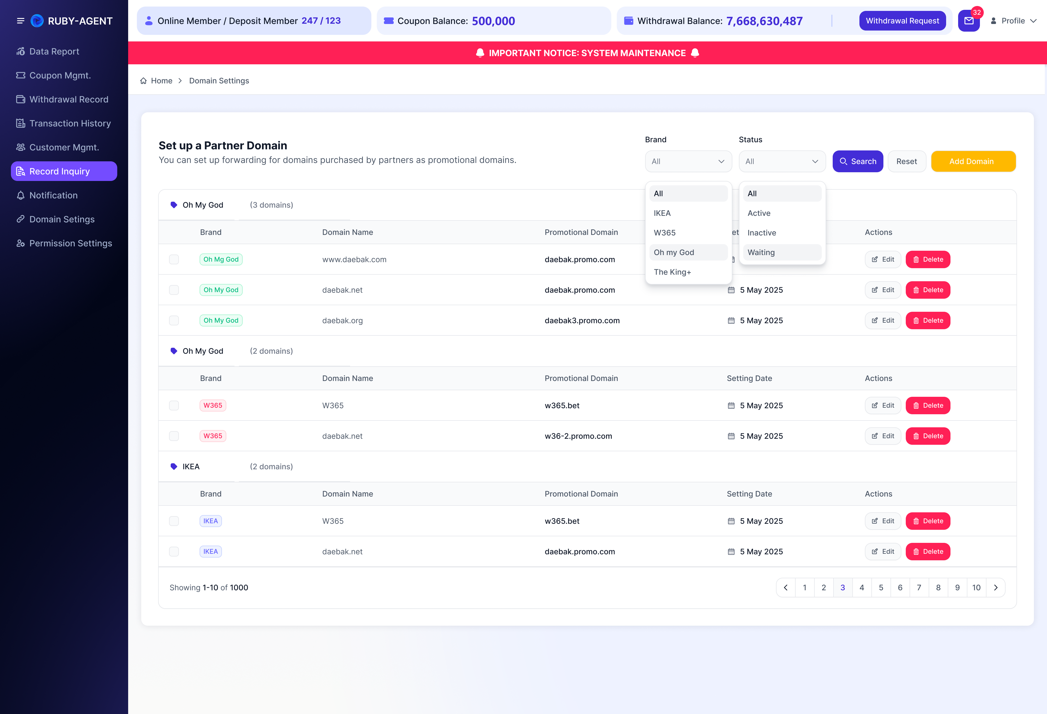
Task: Click the Online Member person icon
Action: point(149,21)
